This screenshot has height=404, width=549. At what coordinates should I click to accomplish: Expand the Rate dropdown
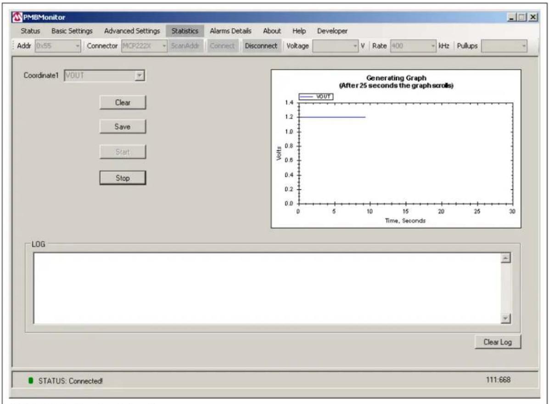pyautogui.click(x=433, y=46)
